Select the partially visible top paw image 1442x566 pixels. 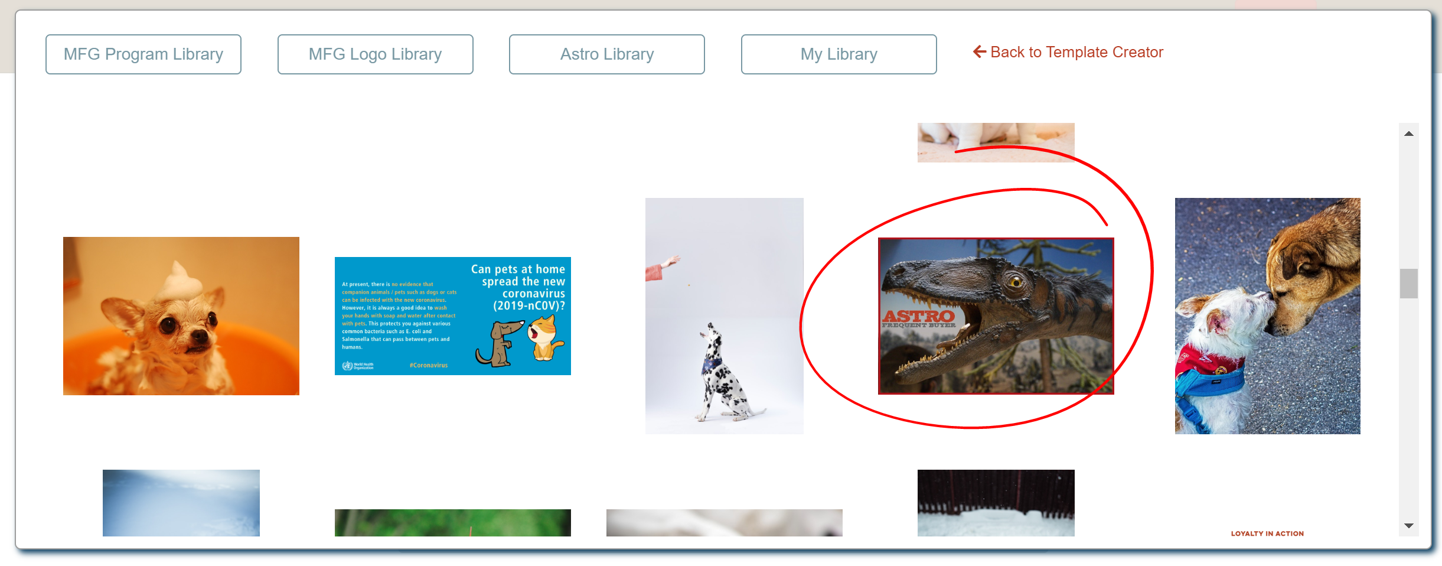pos(996,142)
